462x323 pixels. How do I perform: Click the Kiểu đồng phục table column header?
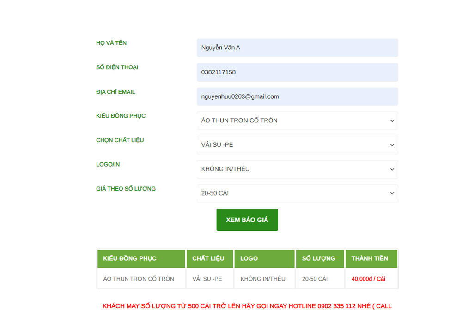pos(141,258)
